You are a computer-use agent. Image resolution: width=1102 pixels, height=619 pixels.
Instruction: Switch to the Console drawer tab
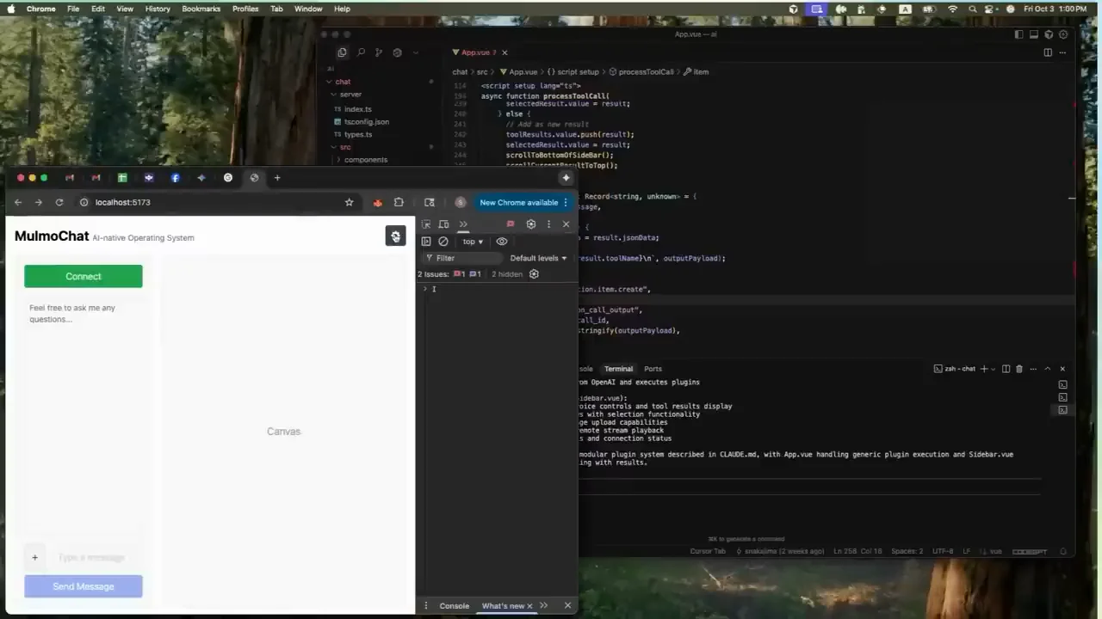pos(455,606)
